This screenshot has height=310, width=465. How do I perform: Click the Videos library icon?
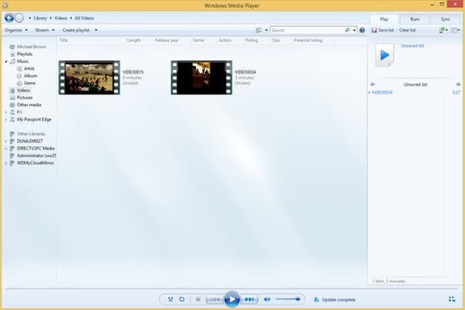tap(12, 90)
